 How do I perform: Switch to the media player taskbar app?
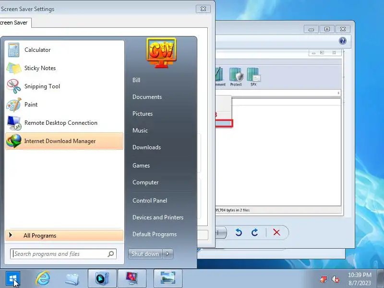click(102, 278)
